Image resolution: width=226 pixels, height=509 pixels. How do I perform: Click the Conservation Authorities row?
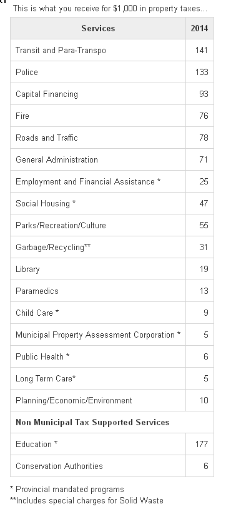pos(112,466)
